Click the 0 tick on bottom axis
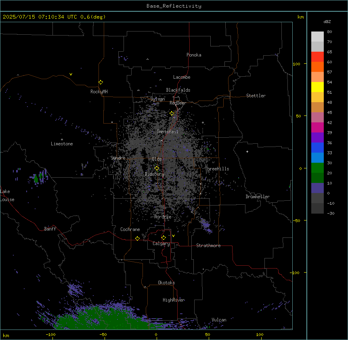This screenshot has height=340, width=348. pos(156,334)
